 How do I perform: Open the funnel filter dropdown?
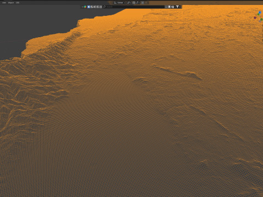point(178,7)
